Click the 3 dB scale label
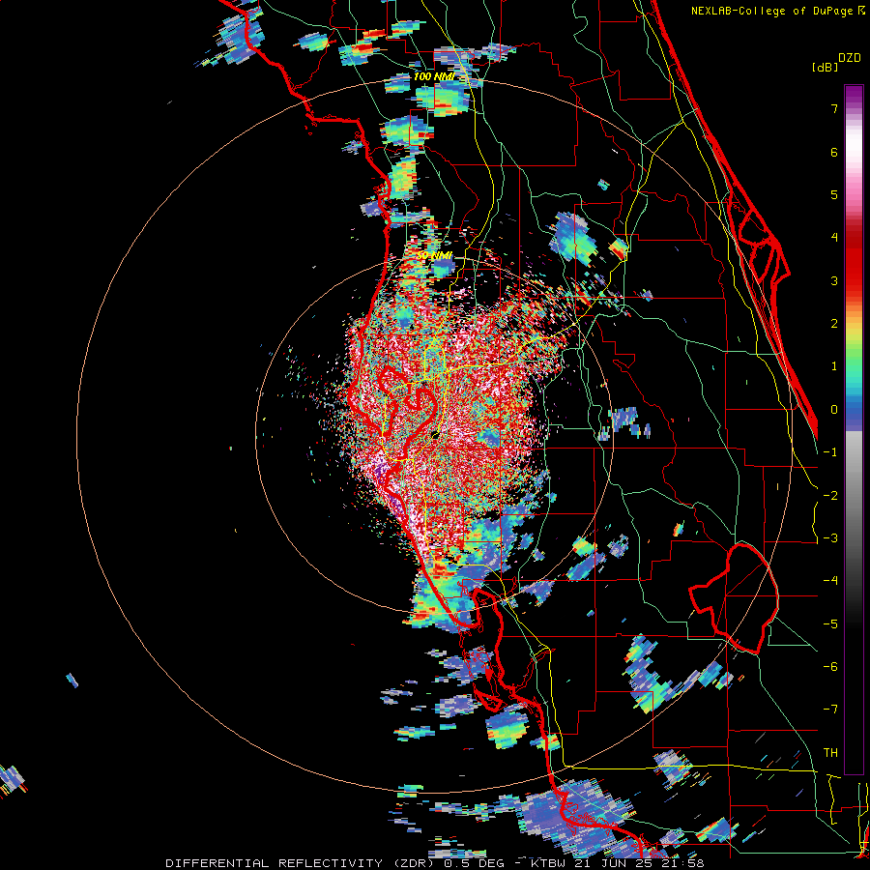 pyautogui.click(x=834, y=280)
